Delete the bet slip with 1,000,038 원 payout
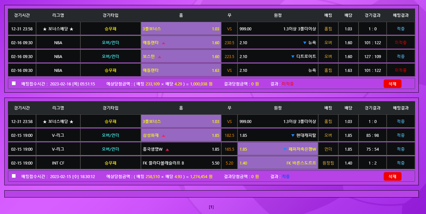 [392, 84]
